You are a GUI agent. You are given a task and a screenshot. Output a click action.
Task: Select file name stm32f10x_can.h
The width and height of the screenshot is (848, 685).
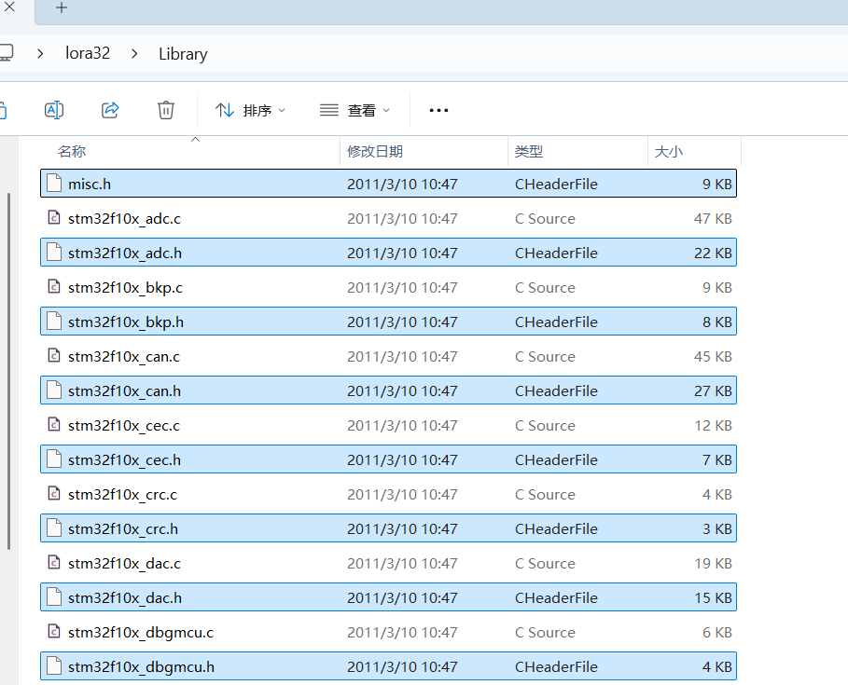point(124,391)
